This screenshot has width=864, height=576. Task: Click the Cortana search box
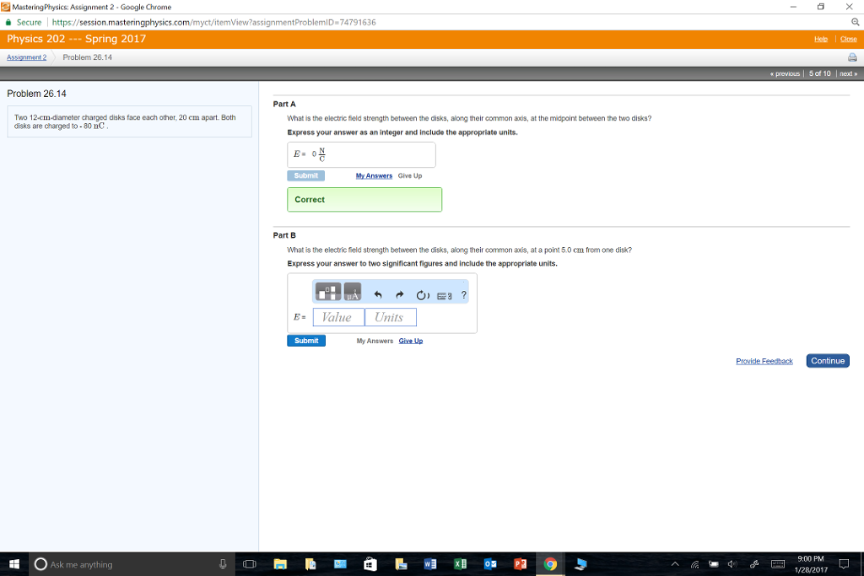pyautogui.click(x=131, y=564)
